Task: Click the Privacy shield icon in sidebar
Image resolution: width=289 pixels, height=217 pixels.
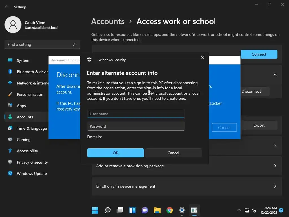Action: coord(10,162)
